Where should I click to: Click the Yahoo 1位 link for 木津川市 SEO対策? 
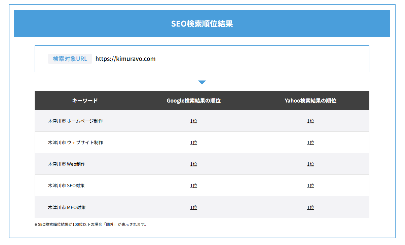(310, 185)
